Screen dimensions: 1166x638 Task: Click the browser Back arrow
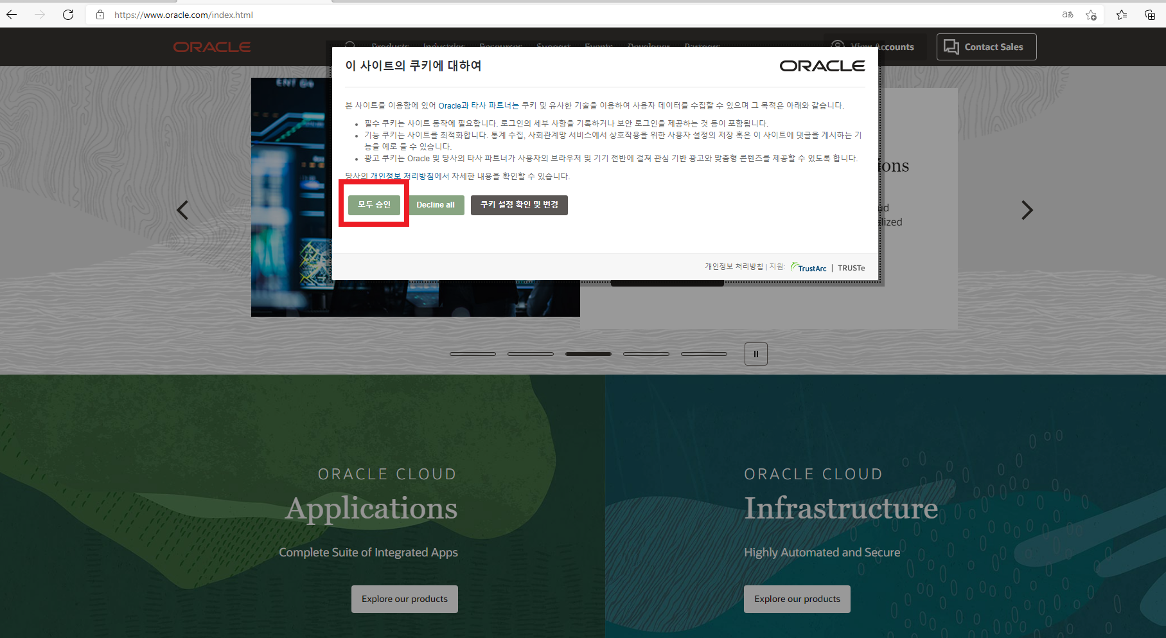[12, 15]
